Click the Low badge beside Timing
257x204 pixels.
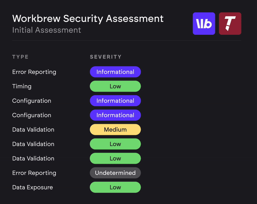(115, 86)
